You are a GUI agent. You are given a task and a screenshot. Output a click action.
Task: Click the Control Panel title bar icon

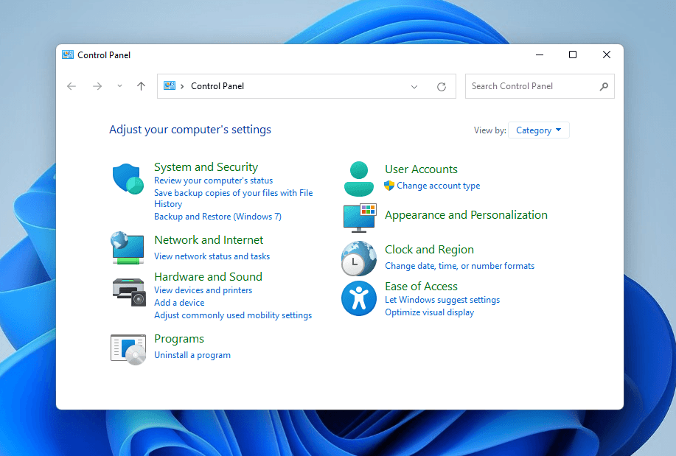pos(68,55)
